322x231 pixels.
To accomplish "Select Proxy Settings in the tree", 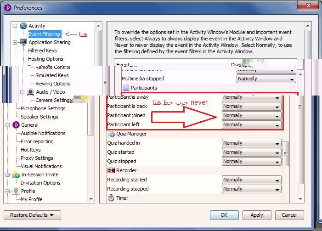I will pos(37,158).
